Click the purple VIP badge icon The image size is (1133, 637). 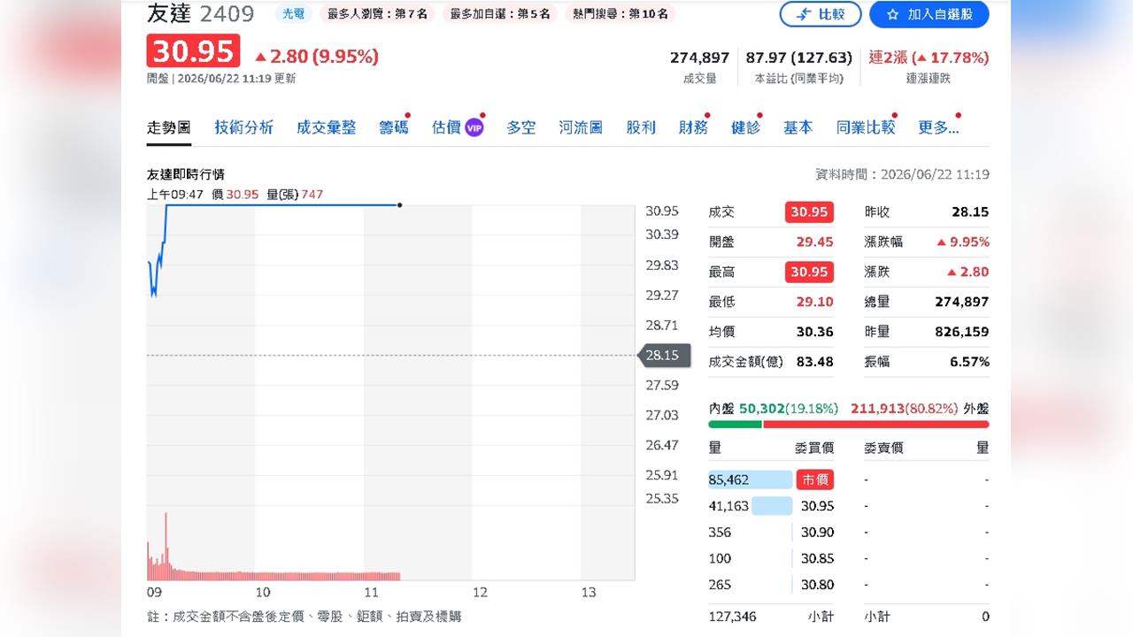tap(474, 127)
